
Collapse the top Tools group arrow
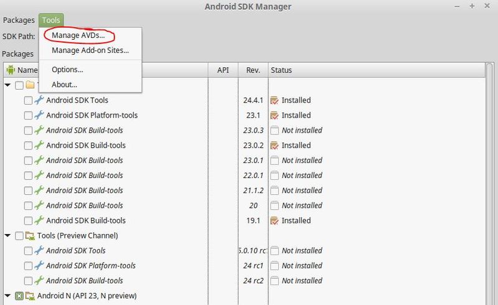(7, 85)
